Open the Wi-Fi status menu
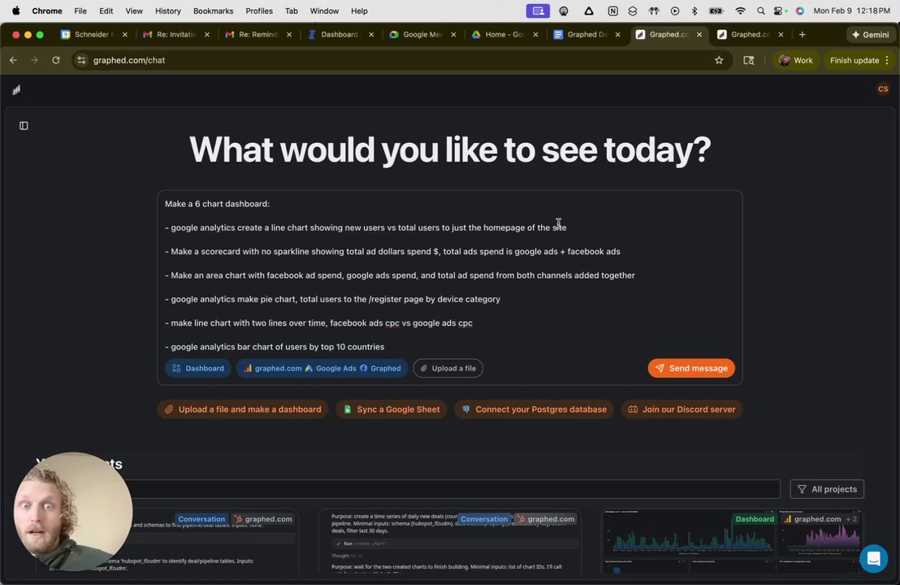 tap(741, 11)
